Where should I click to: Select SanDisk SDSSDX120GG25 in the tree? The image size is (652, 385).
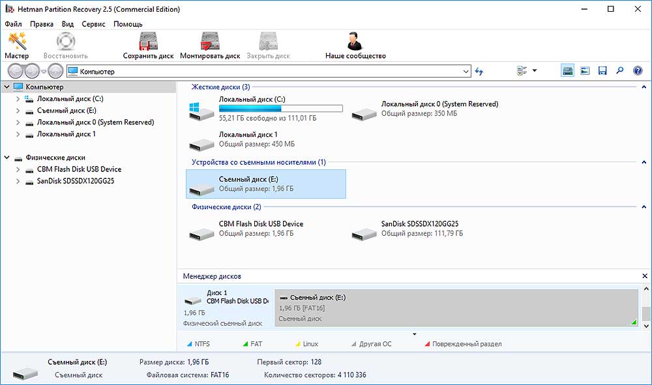[75, 181]
